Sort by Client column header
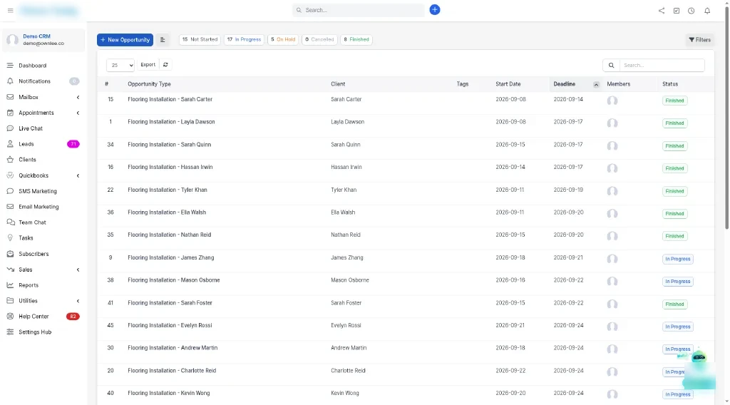 [338, 84]
